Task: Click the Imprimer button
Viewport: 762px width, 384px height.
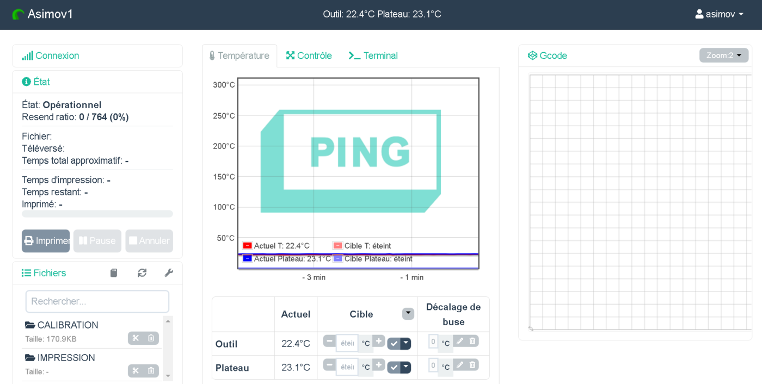Action: [x=46, y=241]
